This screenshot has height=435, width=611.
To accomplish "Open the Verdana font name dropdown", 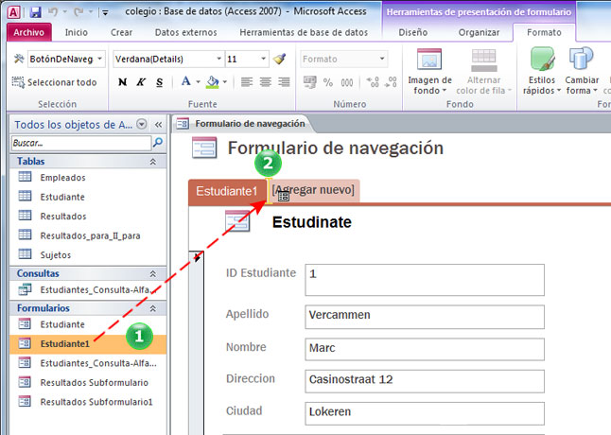I will (219, 59).
